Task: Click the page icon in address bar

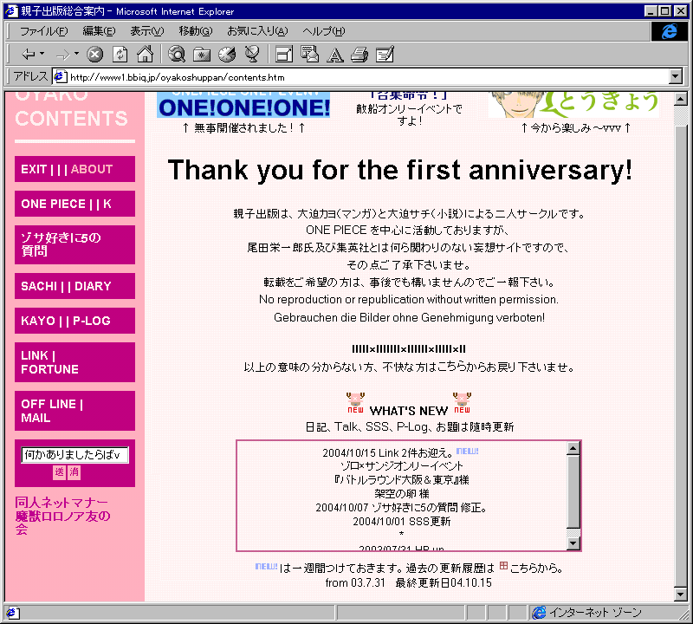Action: pos(60,77)
